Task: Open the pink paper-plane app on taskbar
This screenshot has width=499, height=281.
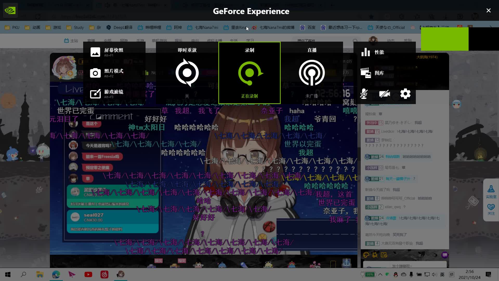Action: [72, 274]
